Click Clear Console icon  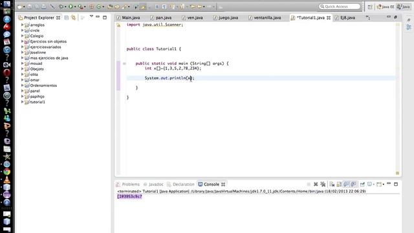click(332, 184)
